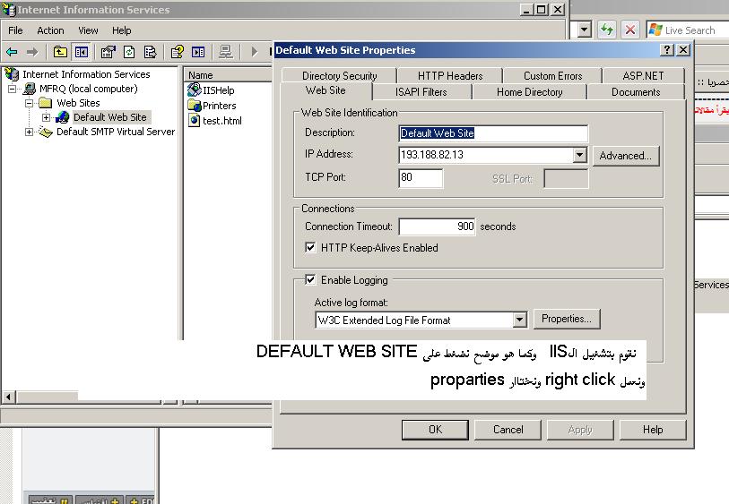729x504 pixels.
Task: Click the browser green refresh arrows icon
Action: coord(607,30)
